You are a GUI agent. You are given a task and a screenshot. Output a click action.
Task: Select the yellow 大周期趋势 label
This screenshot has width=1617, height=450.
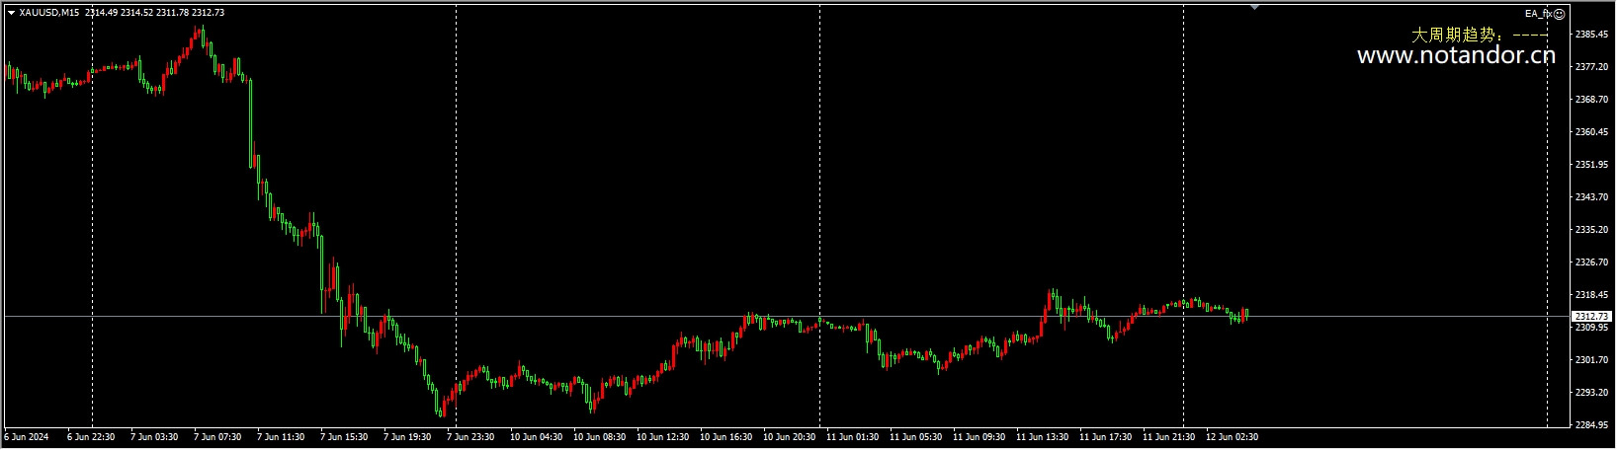pyautogui.click(x=1457, y=35)
